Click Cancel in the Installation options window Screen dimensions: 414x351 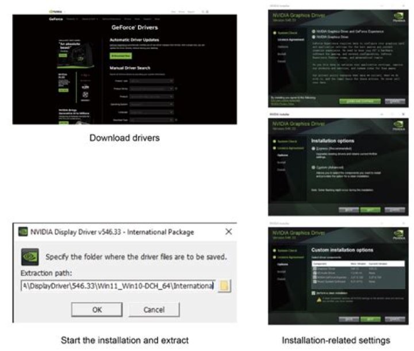[x=395, y=210]
